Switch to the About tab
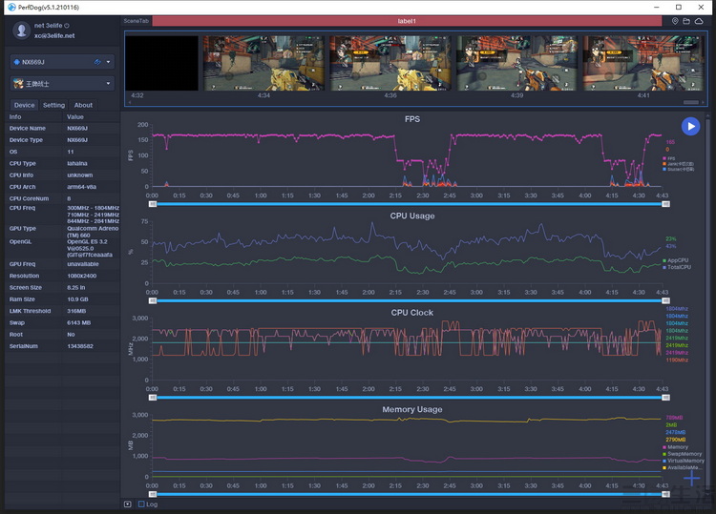Screen dimensions: 716x514 point(83,105)
